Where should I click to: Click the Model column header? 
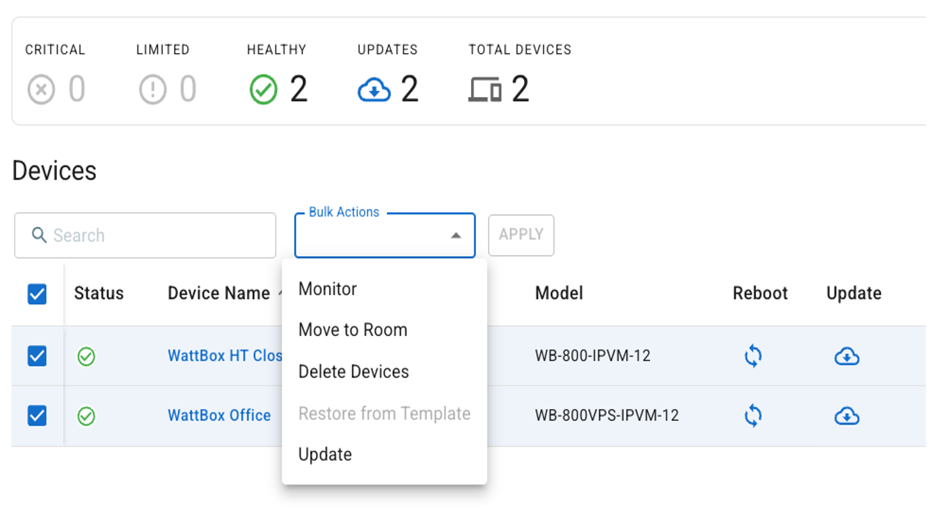click(x=559, y=293)
